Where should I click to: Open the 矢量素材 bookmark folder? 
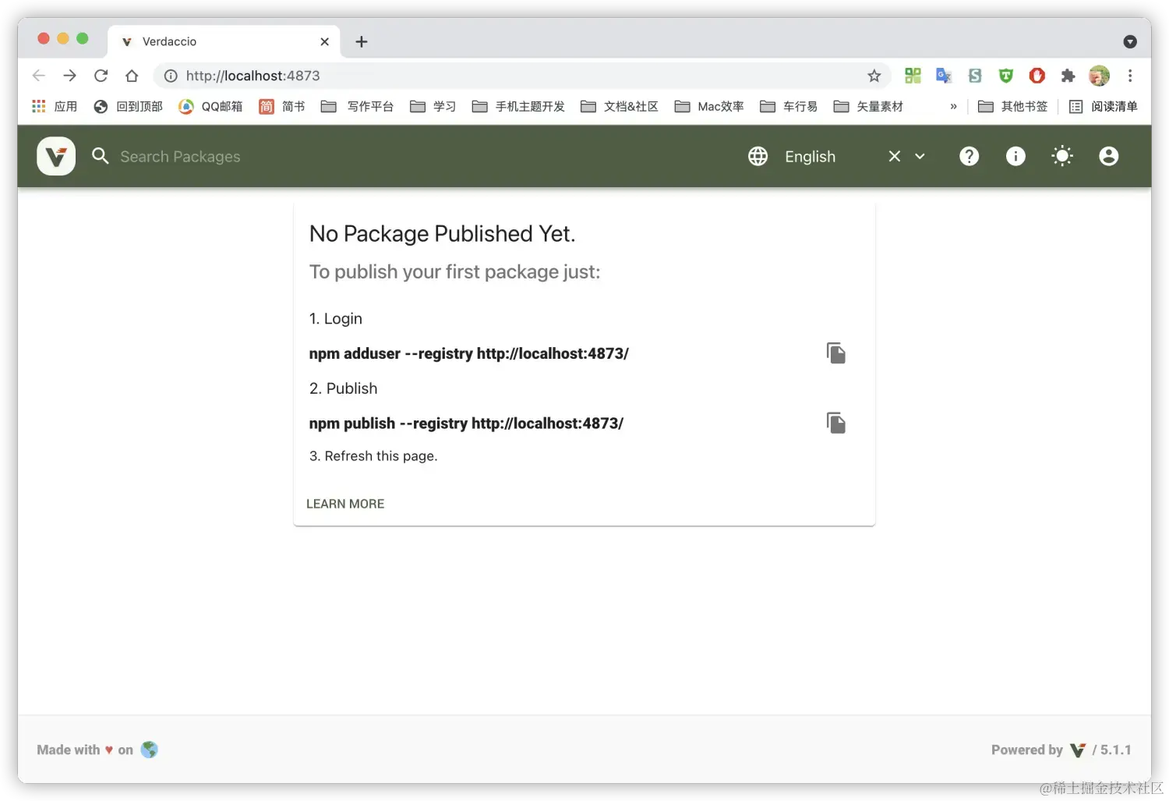[x=868, y=106]
